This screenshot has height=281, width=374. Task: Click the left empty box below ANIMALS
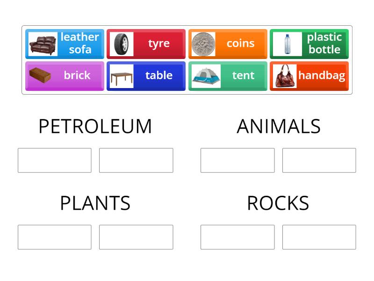pos(237,160)
